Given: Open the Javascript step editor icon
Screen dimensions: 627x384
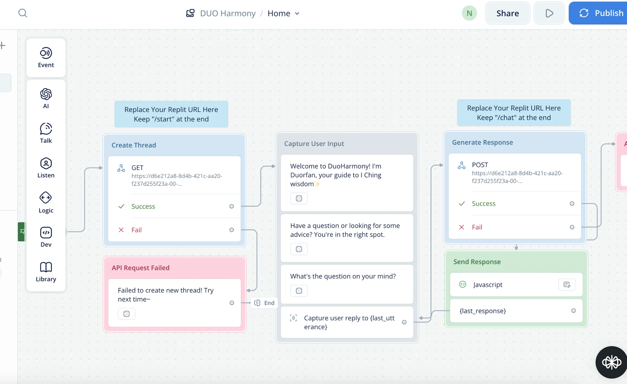Looking at the screenshot, I should (567, 285).
